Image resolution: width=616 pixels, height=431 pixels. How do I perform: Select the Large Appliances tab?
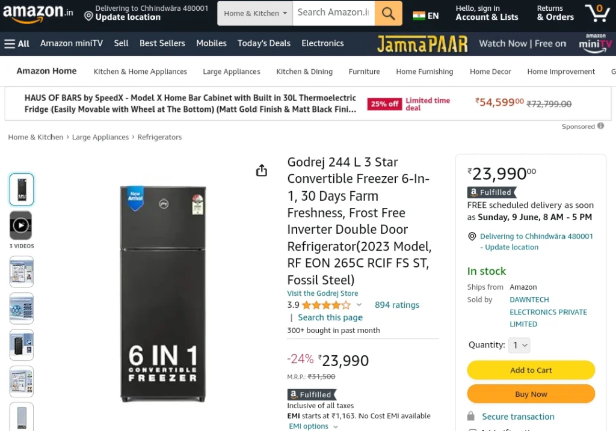point(232,72)
